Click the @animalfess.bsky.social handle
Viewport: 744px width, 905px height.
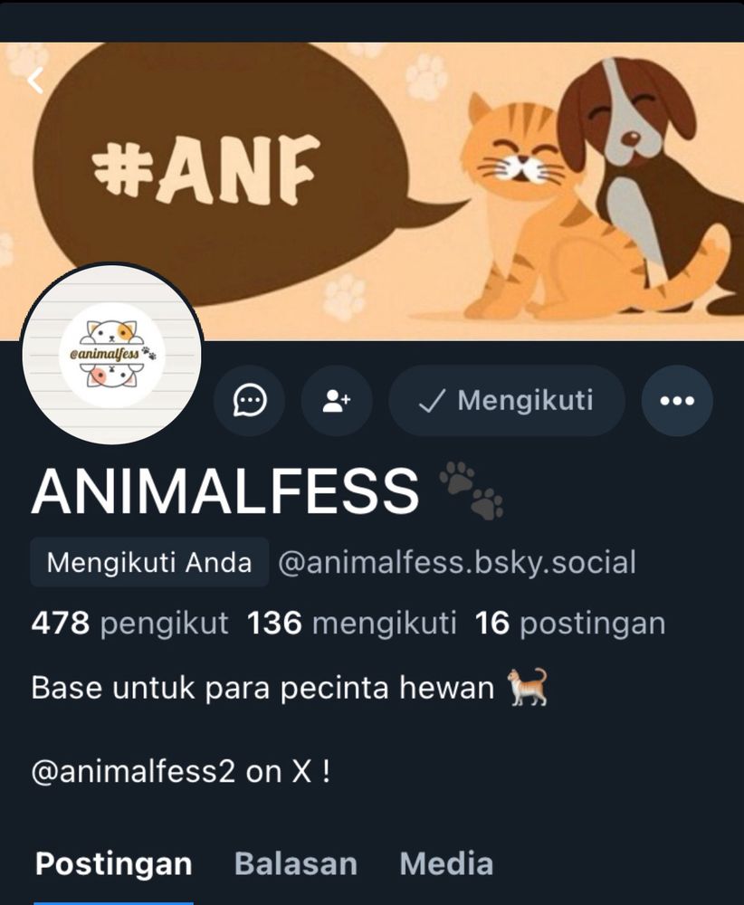pos(457,562)
